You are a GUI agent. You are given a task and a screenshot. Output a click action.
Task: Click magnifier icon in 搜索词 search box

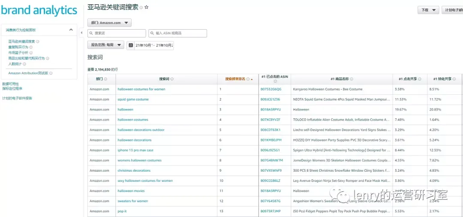[x=92, y=33]
